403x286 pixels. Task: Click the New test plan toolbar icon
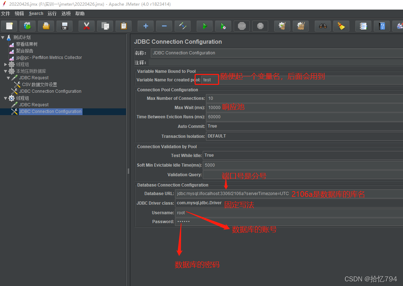coord(9,26)
